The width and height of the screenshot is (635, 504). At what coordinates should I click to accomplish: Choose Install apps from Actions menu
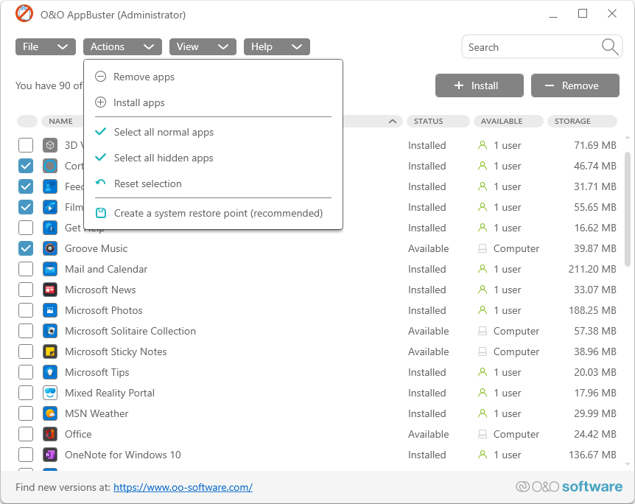[213, 102]
